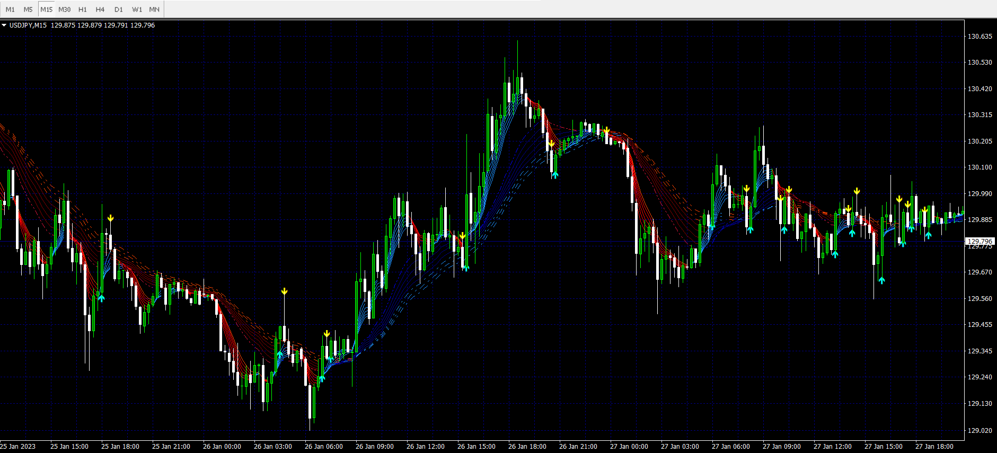Switch chart to M30 timeframe
The height and width of the screenshot is (453, 997).
(65, 10)
